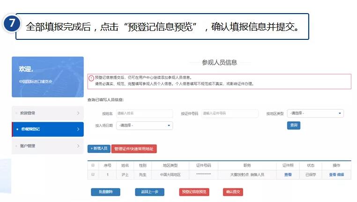Focus the 按姓名 input field
Screen dimensions: 357x202
click(x=144, y=113)
